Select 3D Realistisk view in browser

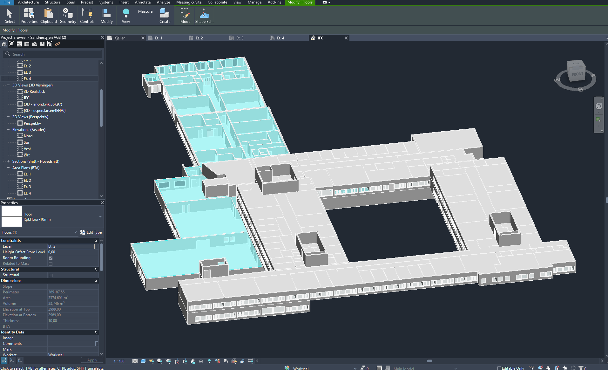coord(34,92)
